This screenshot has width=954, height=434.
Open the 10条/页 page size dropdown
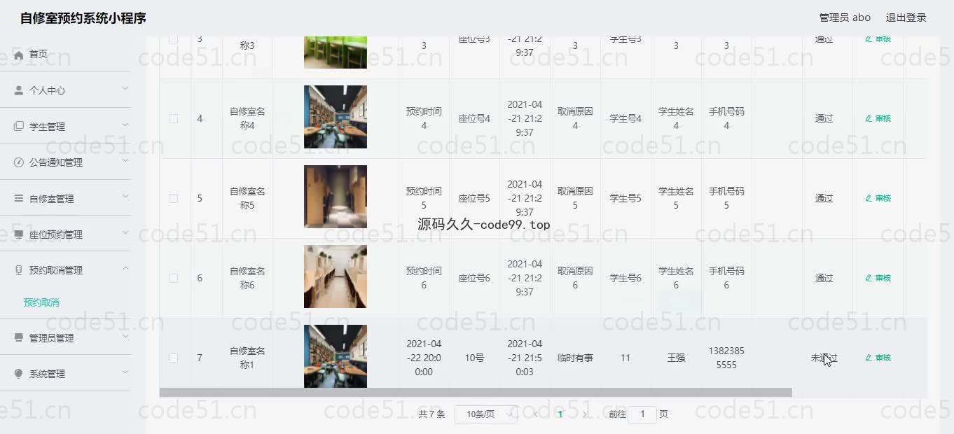pos(486,414)
